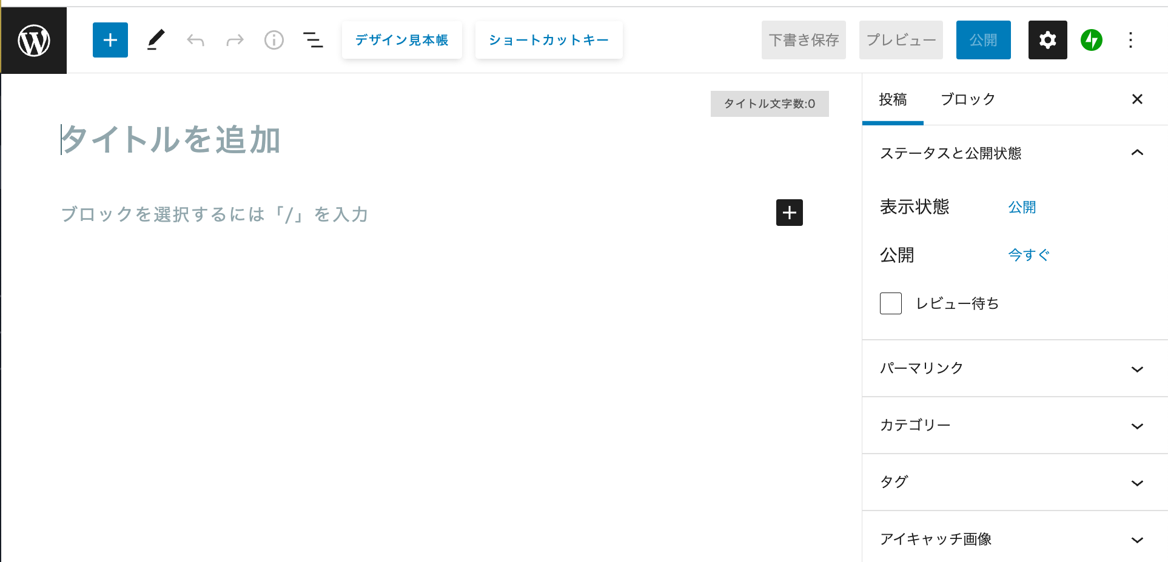The width and height of the screenshot is (1168, 562).
Task: Switch to the ブロック tab
Action: (968, 99)
